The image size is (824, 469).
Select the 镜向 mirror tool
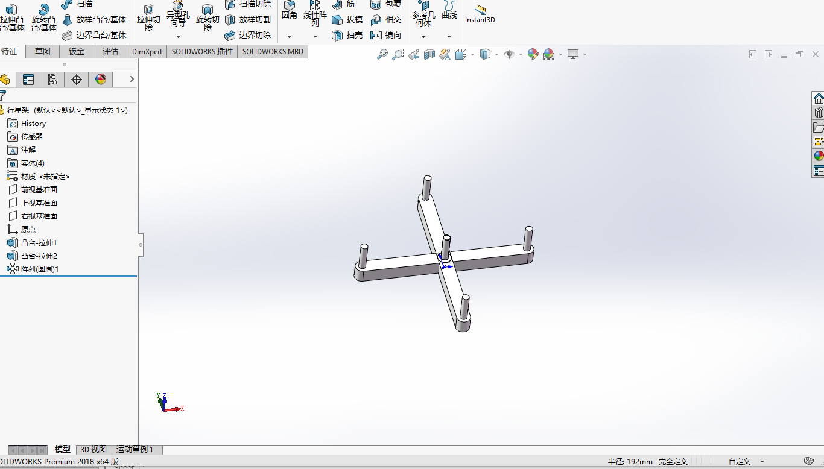pyautogui.click(x=386, y=36)
